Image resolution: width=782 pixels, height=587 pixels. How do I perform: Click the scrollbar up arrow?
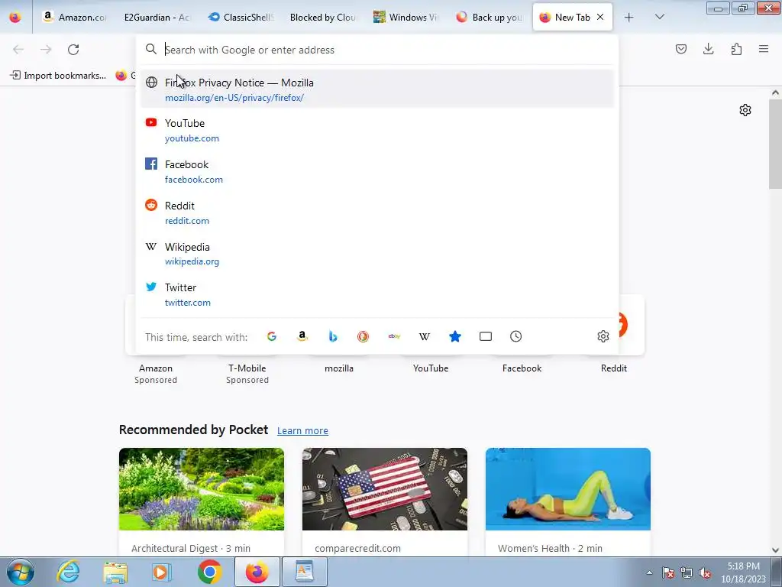click(x=776, y=92)
